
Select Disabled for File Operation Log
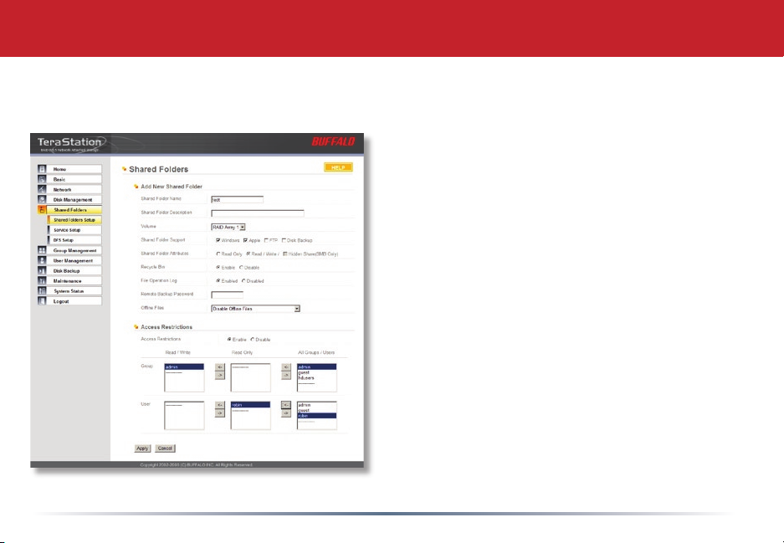pos(243,281)
